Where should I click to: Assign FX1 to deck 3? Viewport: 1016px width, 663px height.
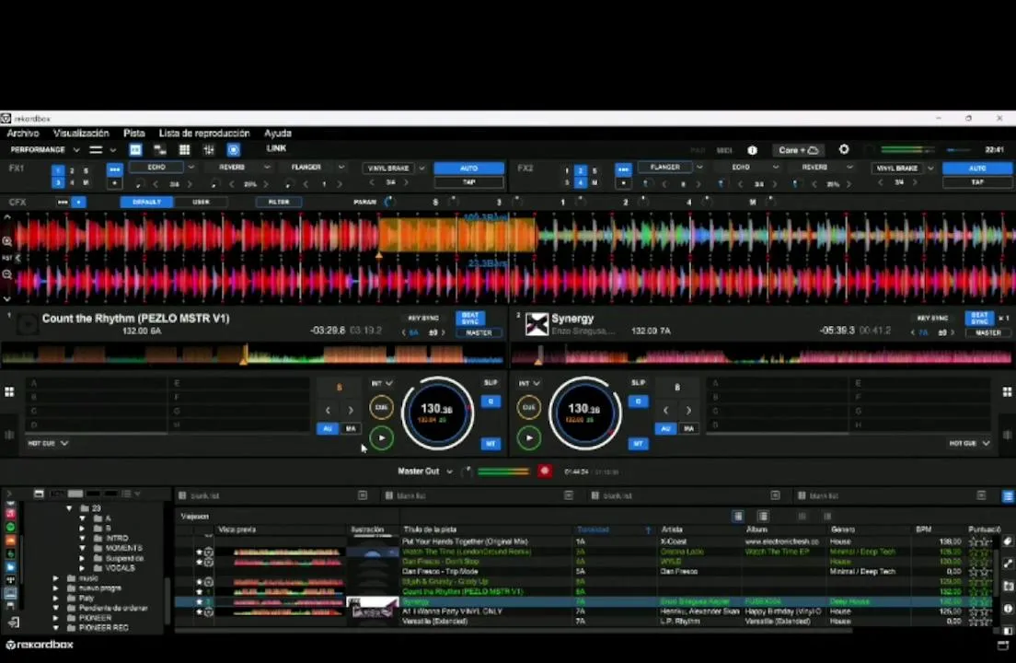click(58, 182)
